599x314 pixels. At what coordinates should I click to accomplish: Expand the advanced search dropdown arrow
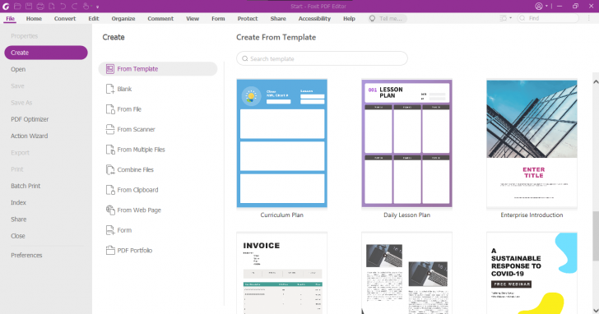click(510, 18)
